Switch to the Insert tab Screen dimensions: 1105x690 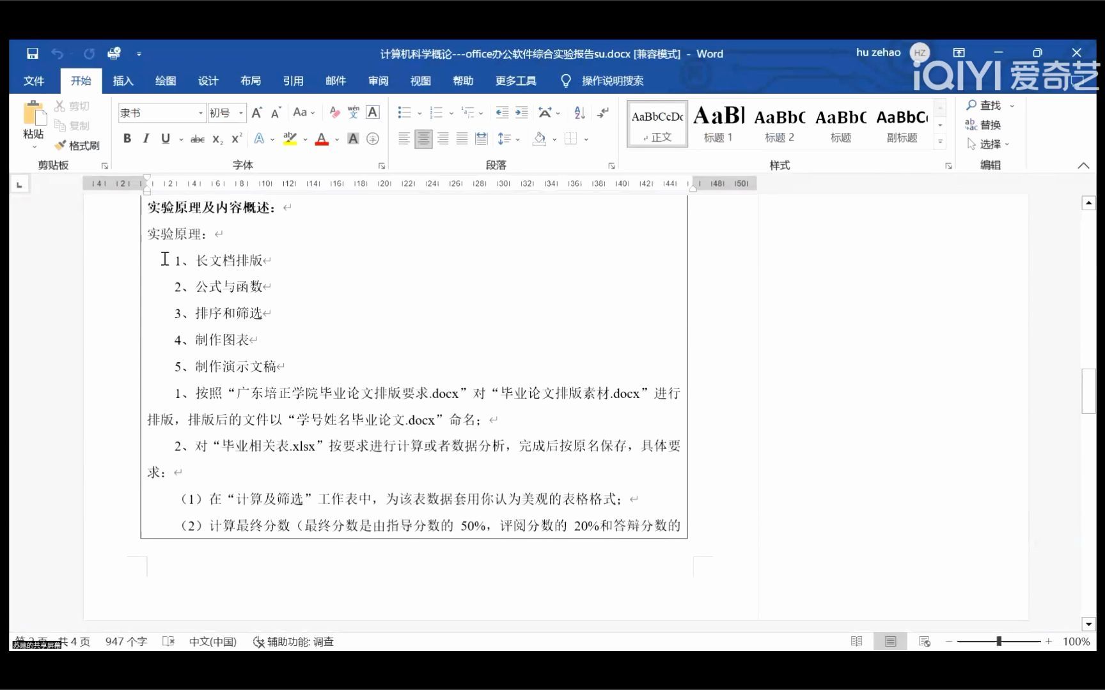point(123,81)
